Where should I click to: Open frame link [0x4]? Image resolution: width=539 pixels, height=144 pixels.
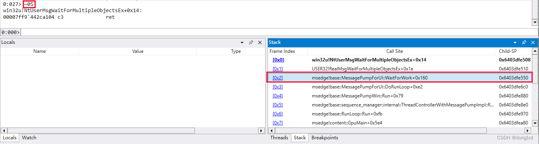[x=278, y=96]
